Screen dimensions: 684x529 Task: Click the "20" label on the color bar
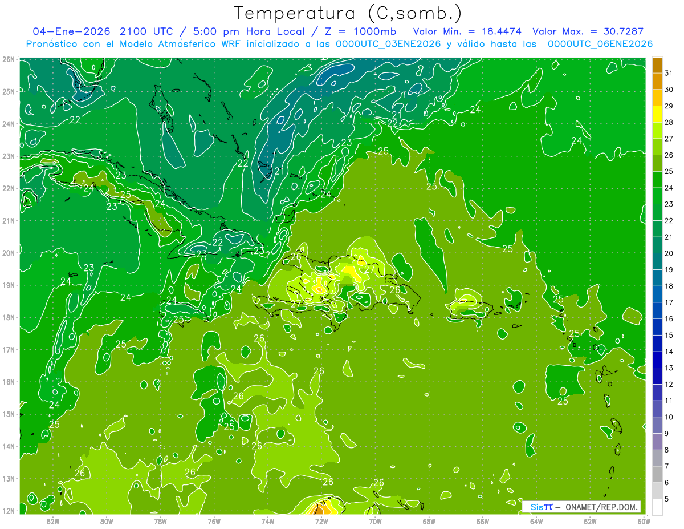pyautogui.click(x=669, y=253)
